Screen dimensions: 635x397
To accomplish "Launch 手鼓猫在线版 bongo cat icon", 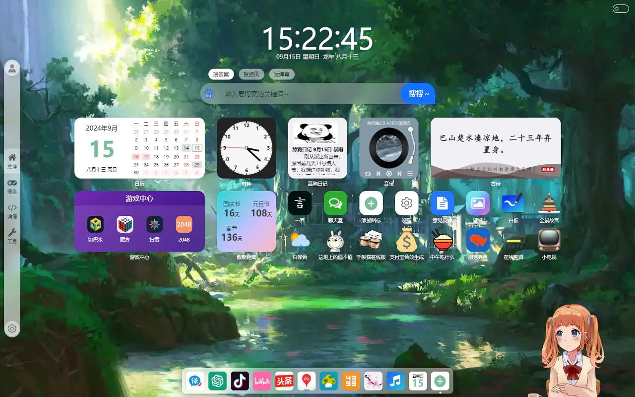I will [371, 240].
